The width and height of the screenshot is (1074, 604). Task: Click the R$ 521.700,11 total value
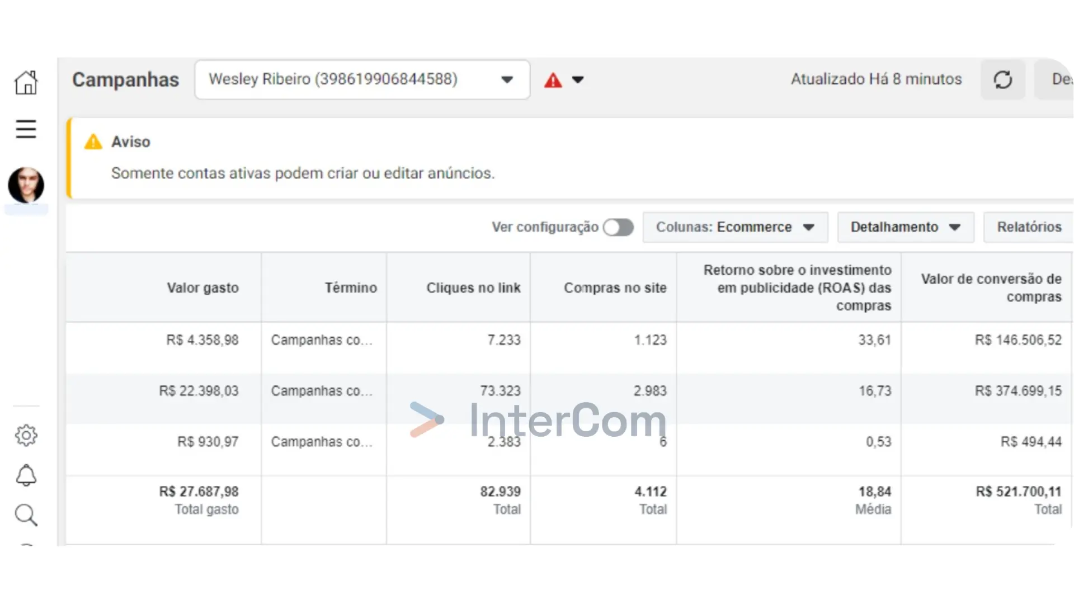click(1019, 492)
